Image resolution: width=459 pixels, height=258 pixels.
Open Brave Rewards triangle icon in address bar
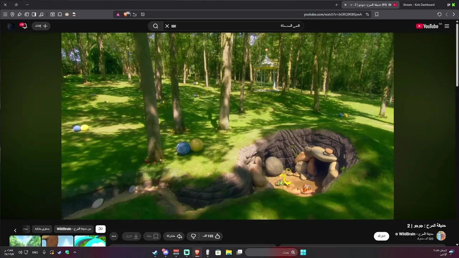118,14
